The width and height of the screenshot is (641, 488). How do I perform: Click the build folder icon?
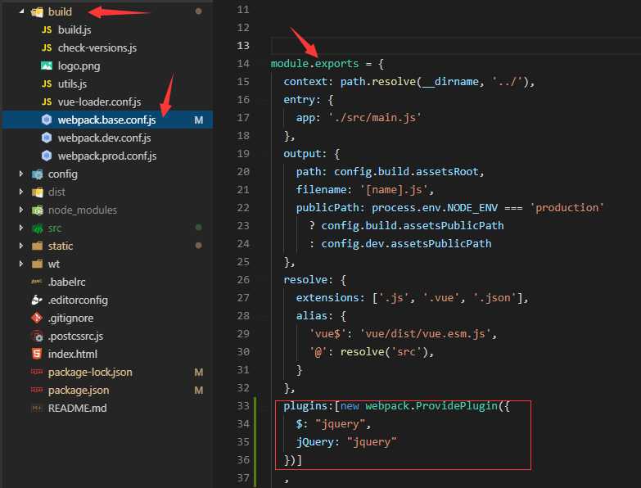click(37, 11)
